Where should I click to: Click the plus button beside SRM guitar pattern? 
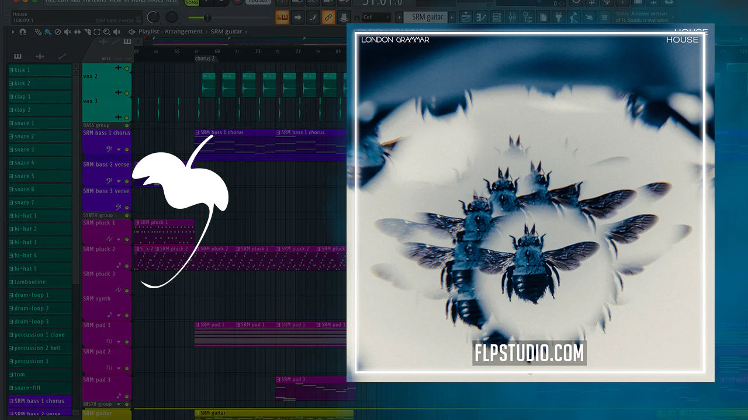tap(452, 17)
